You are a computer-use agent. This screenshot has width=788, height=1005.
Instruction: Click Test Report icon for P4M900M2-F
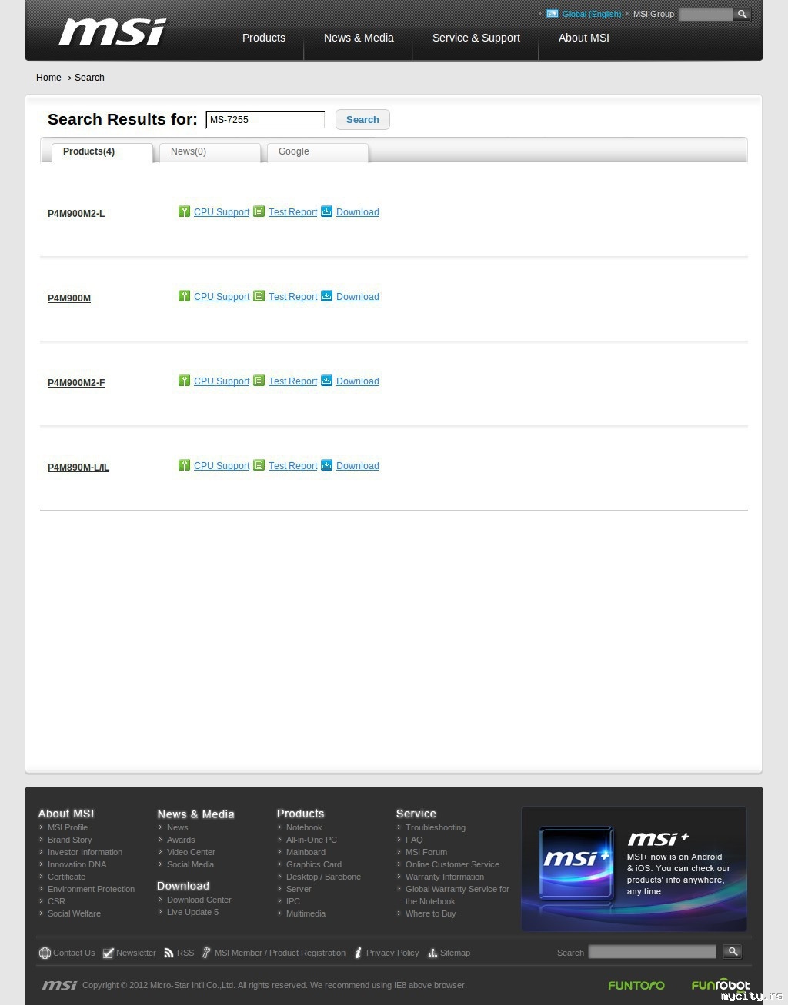tap(259, 381)
